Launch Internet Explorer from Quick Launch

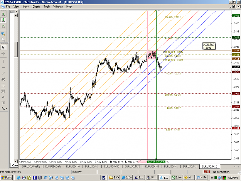coord(19,178)
